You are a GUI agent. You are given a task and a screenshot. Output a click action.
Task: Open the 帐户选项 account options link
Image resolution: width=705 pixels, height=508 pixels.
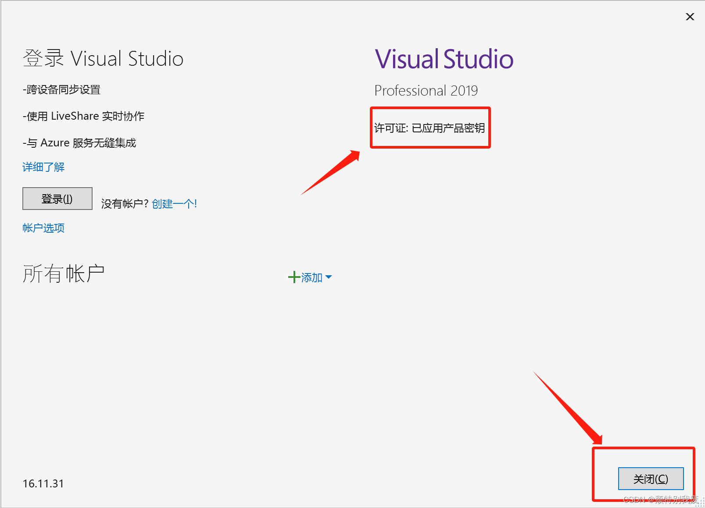tap(43, 228)
